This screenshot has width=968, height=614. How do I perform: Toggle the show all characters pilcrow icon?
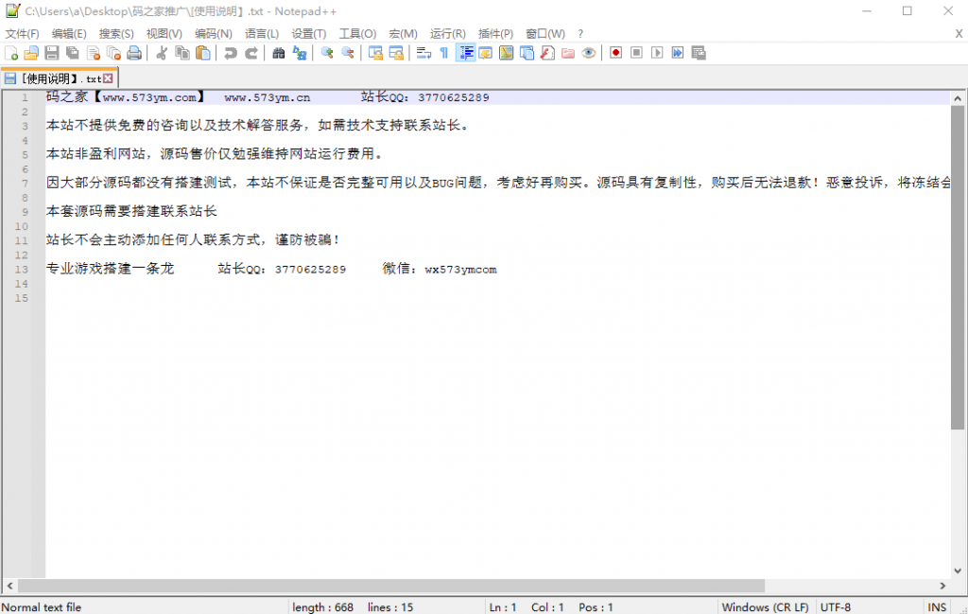(x=444, y=53)
